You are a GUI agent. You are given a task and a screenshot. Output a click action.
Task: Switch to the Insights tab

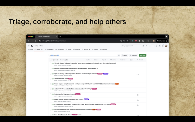click(x=95, y=49)
